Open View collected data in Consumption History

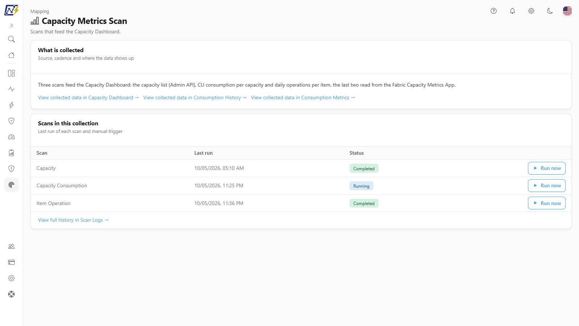point(195,97)
